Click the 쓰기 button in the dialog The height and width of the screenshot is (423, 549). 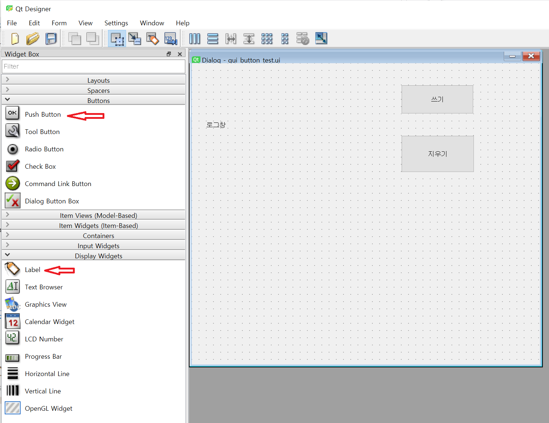click(x=437, y=99)
